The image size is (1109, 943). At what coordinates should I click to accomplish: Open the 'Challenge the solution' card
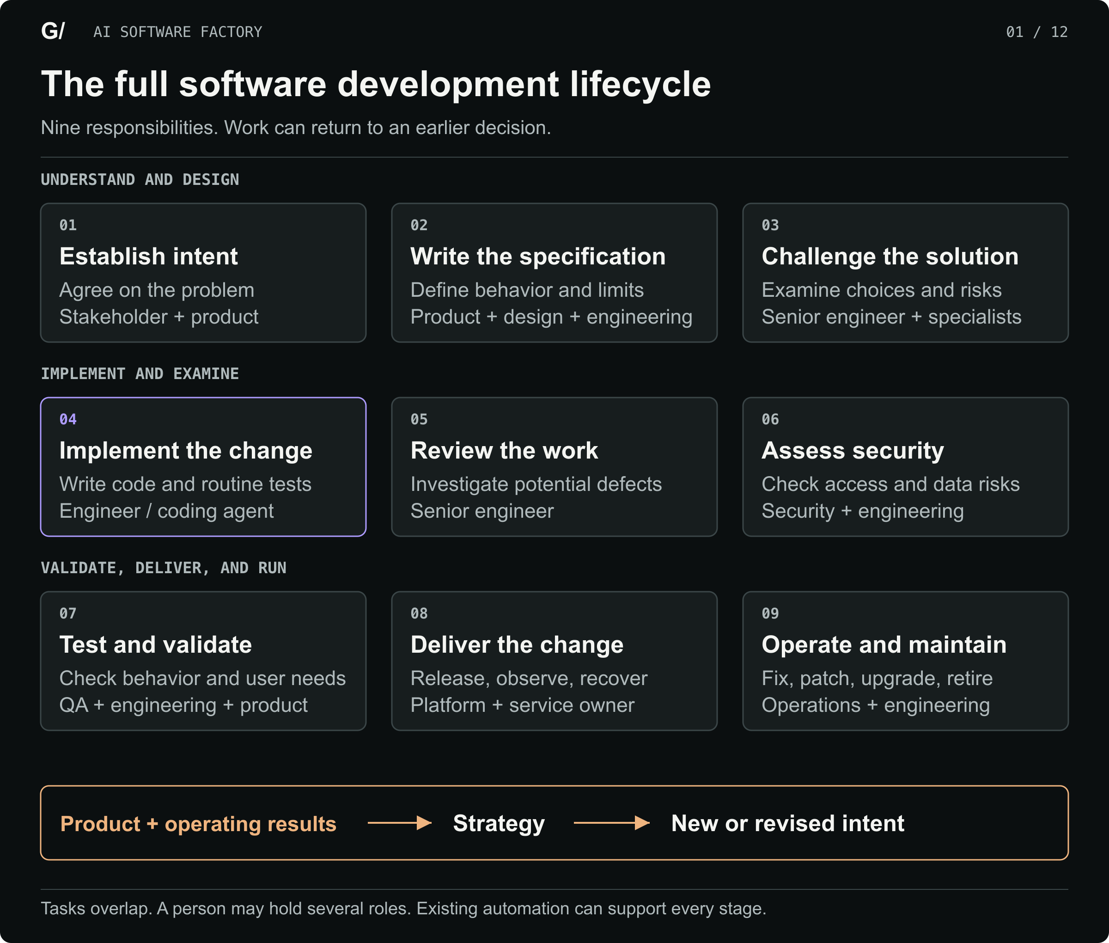(905, 273)
